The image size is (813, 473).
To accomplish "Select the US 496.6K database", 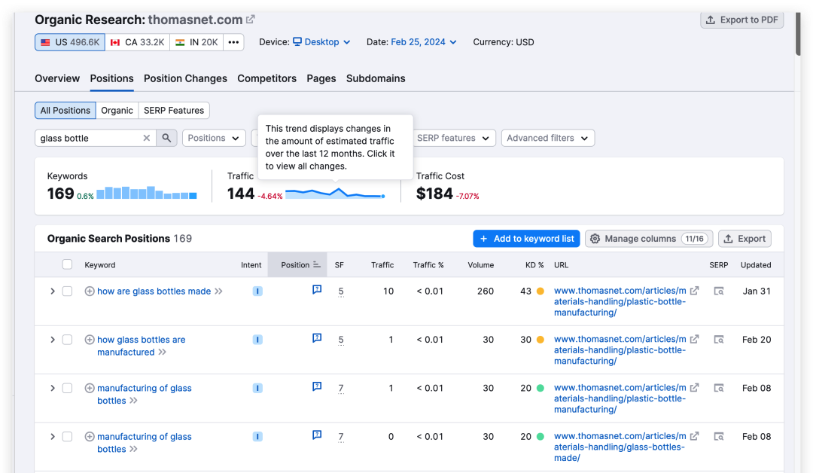I will pyautogui.click(x=70, y=42).
